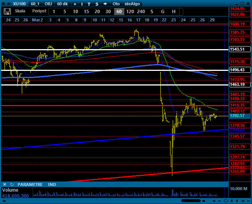Select the 20 minute period

(x=97, y=12)
